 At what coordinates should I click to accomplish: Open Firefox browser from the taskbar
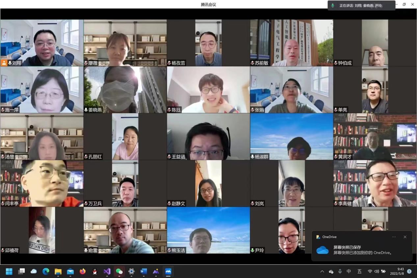pos(83,271)
